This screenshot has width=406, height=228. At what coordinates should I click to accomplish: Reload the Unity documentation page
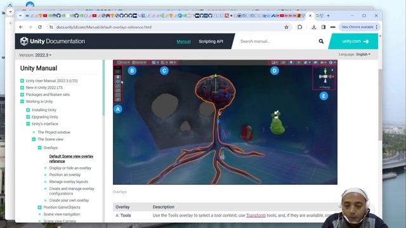click(x=40, y=27)
